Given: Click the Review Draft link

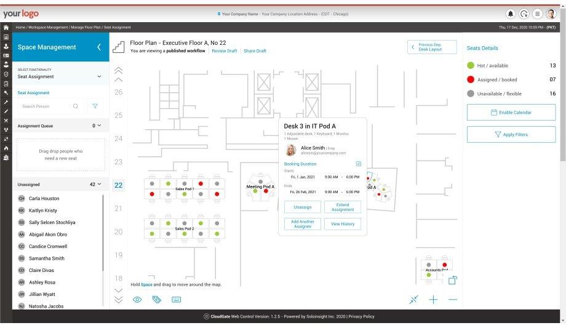Looking at the screenshot, I should 224,51.
